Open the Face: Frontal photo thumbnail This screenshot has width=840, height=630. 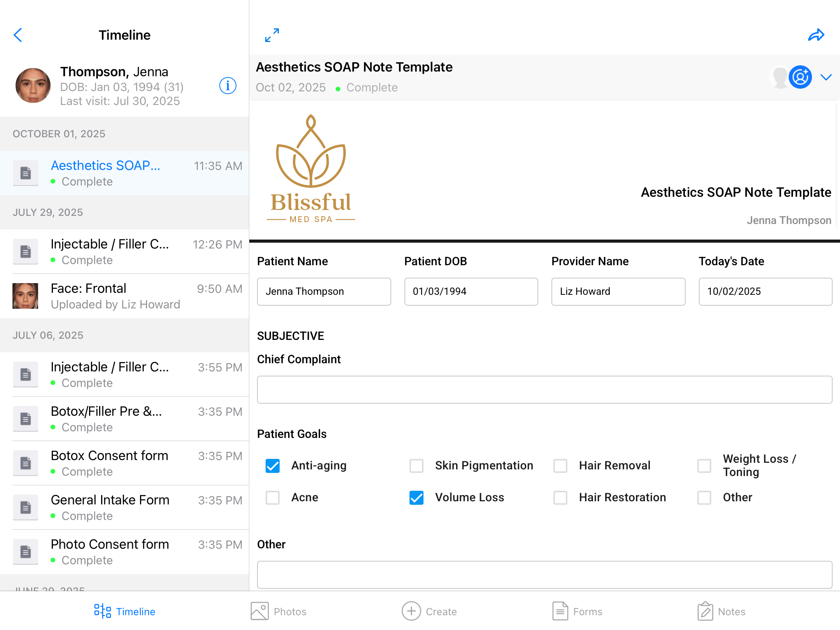point(25,296)
